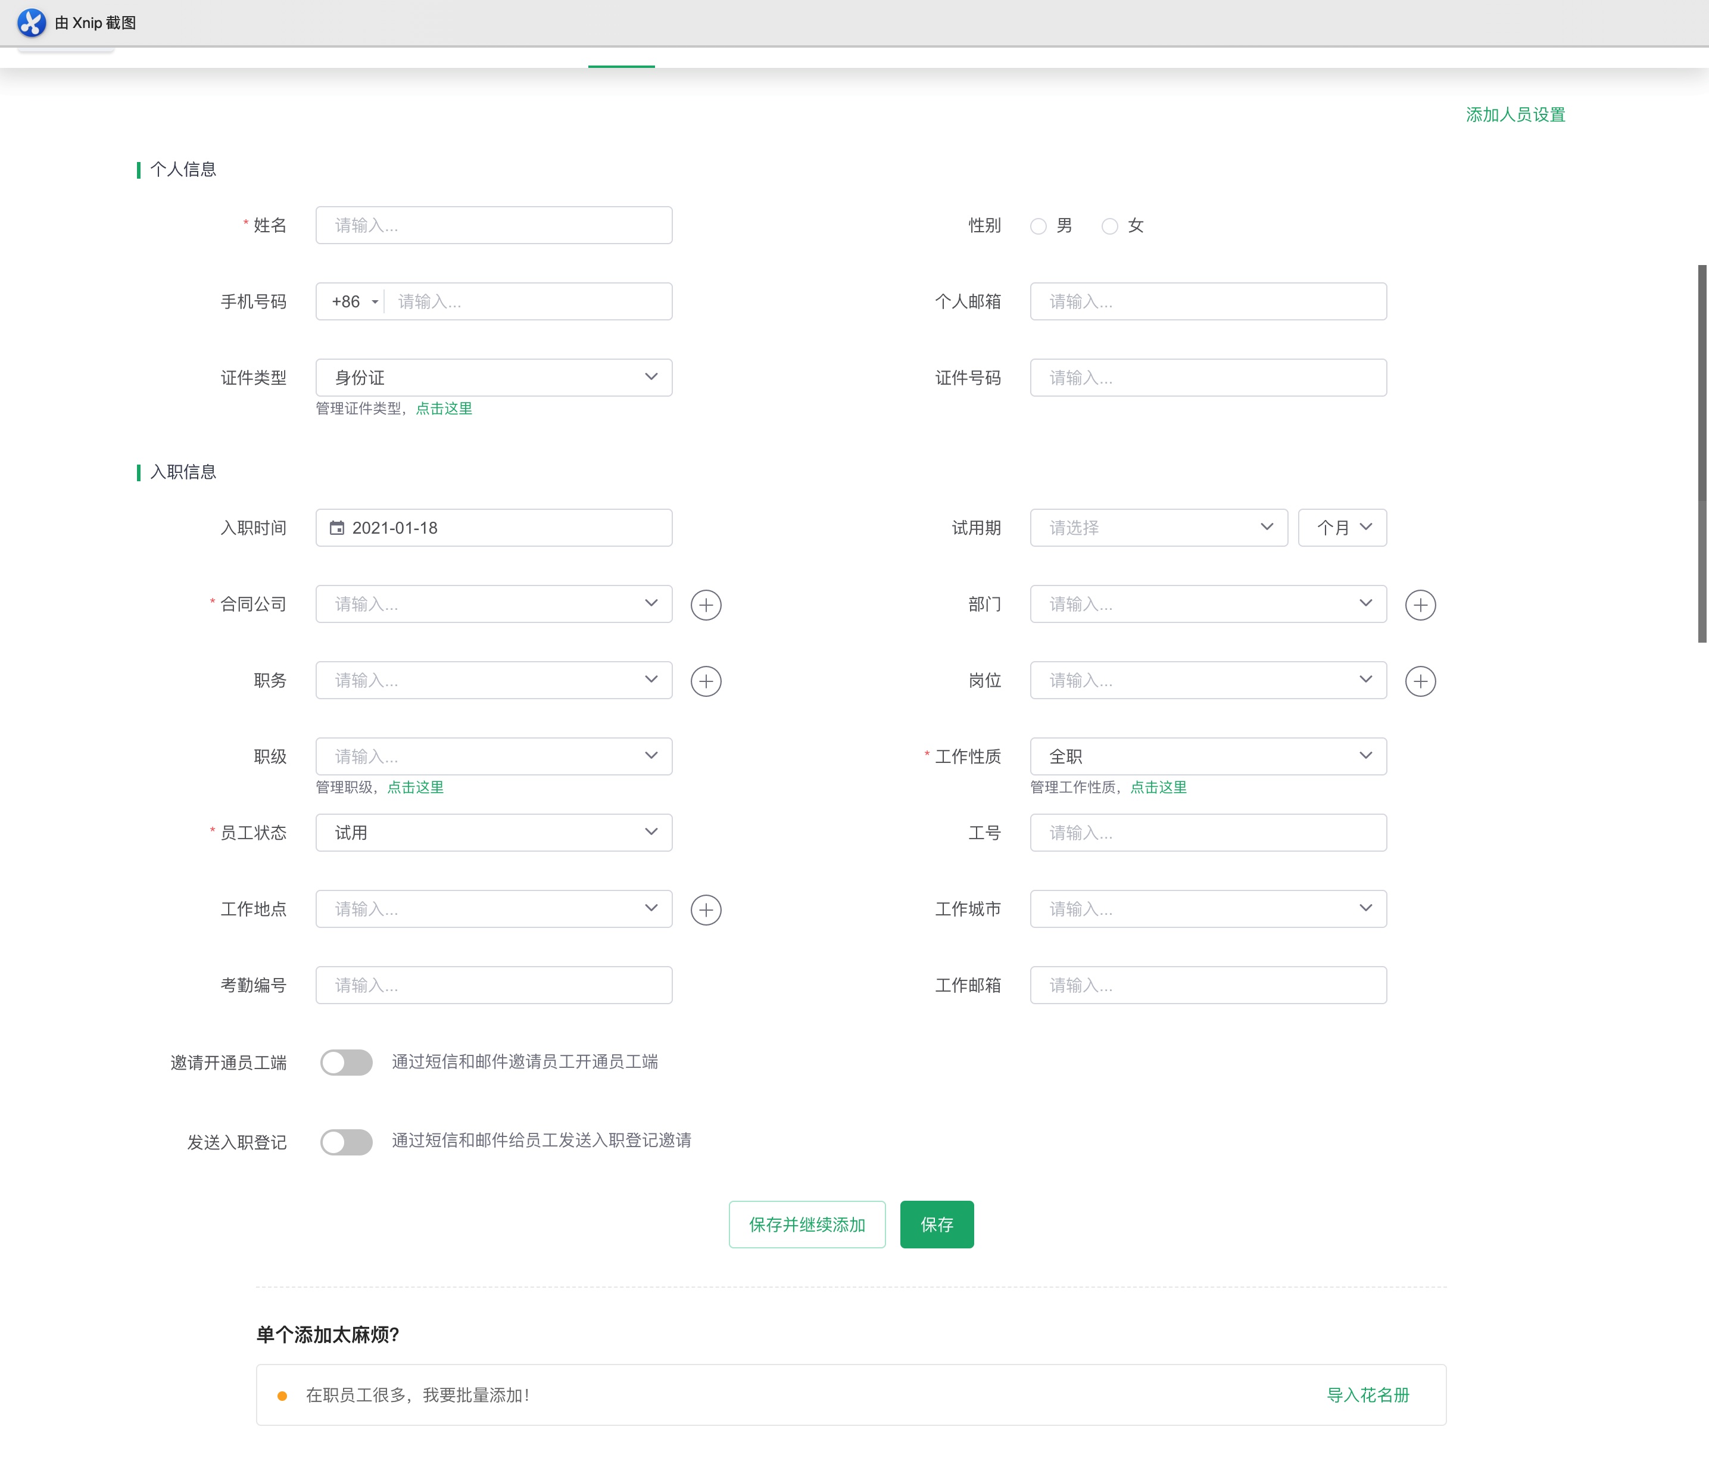Open the 证件类型 dropdown showing 身份证

[x=493, y=378]
